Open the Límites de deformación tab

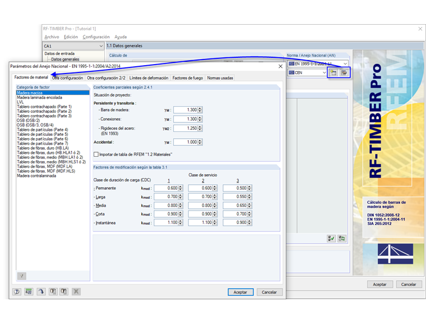coord(149,78)
